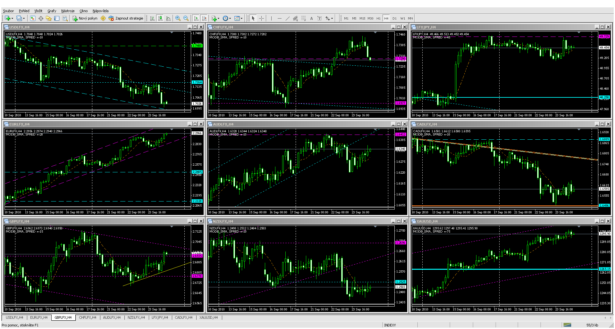Open the Periods clock icon

click(x=225, y=19)
